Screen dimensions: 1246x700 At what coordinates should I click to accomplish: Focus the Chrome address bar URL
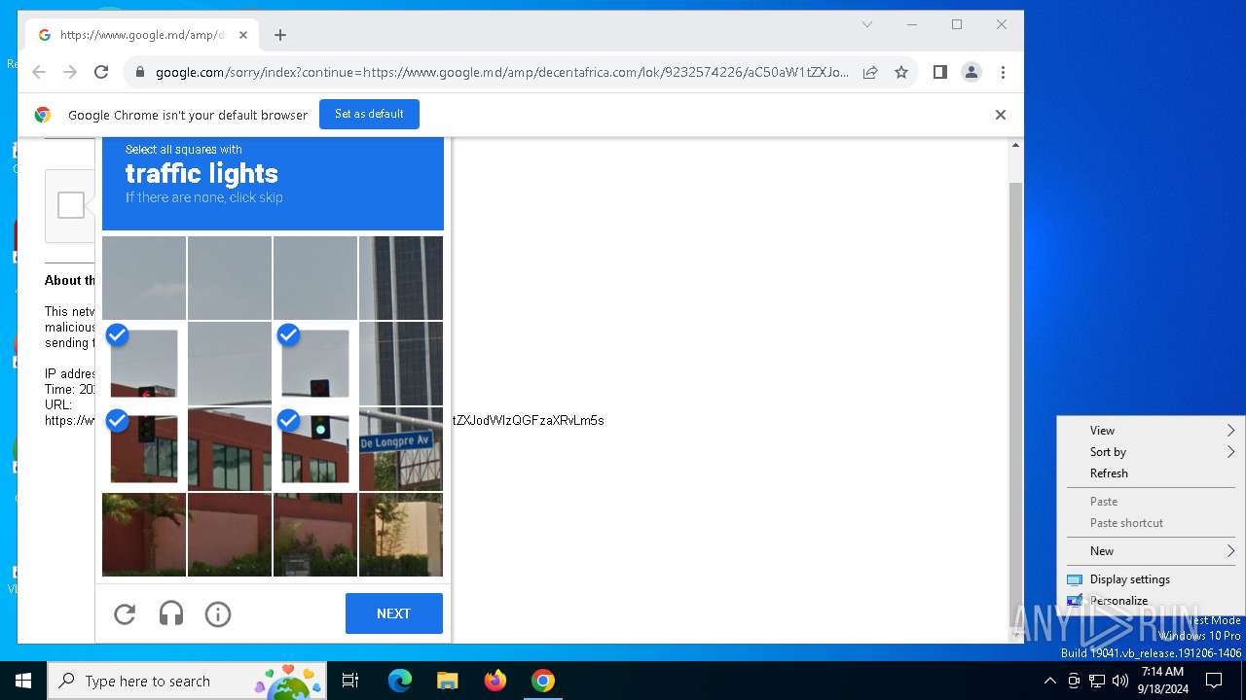[x=501, y=72]
